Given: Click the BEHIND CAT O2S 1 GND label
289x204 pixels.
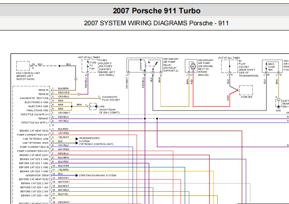Looking at the screenshot, I should [34, 172].
